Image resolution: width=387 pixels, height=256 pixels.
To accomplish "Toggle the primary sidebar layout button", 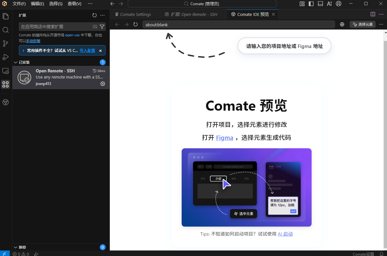I will coord(311,4).
